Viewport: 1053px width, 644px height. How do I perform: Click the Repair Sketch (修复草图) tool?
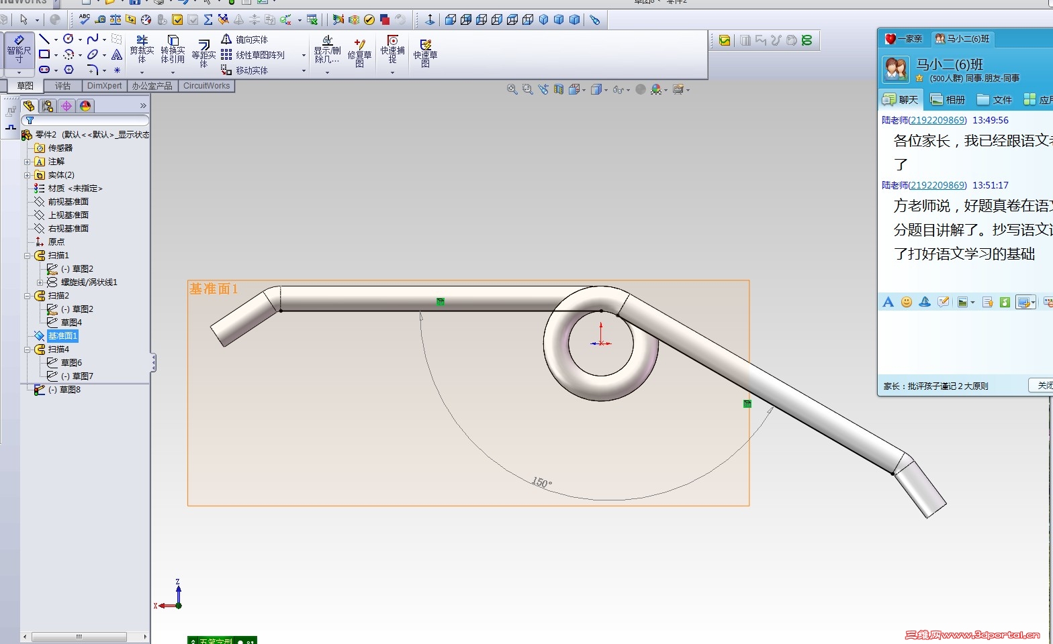[359, 53]
